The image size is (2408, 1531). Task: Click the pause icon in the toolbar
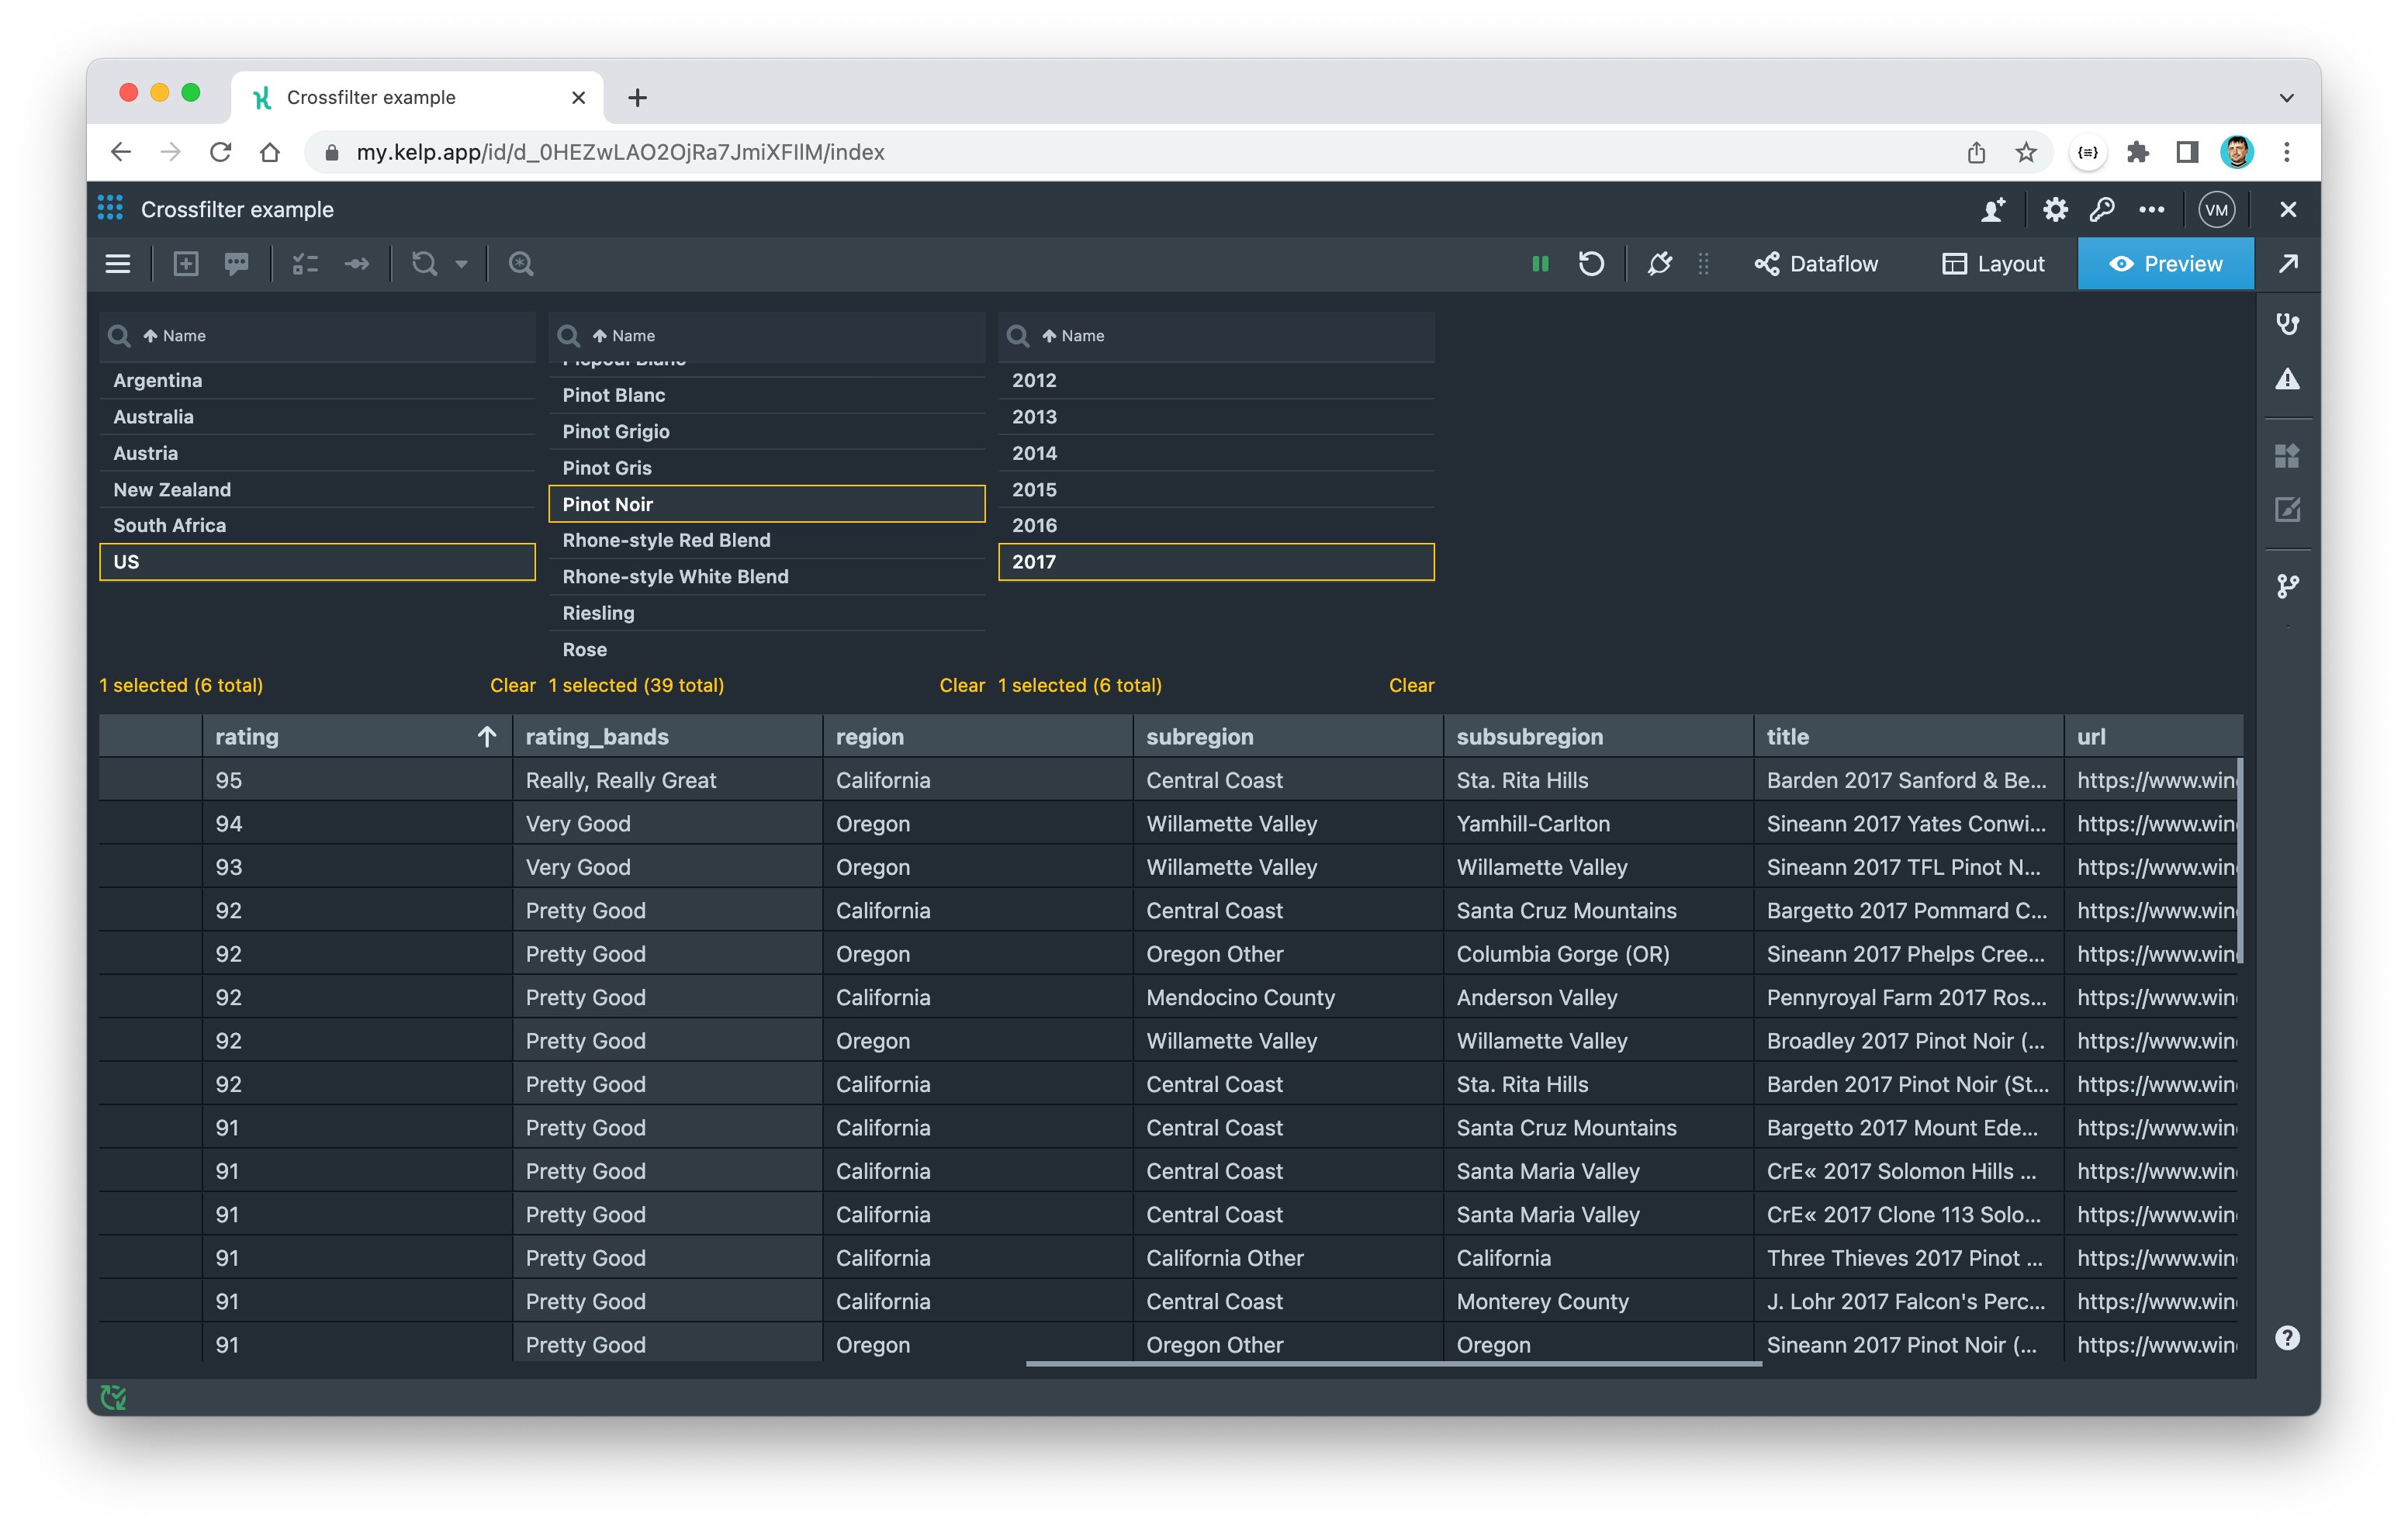coord(1540,264)
